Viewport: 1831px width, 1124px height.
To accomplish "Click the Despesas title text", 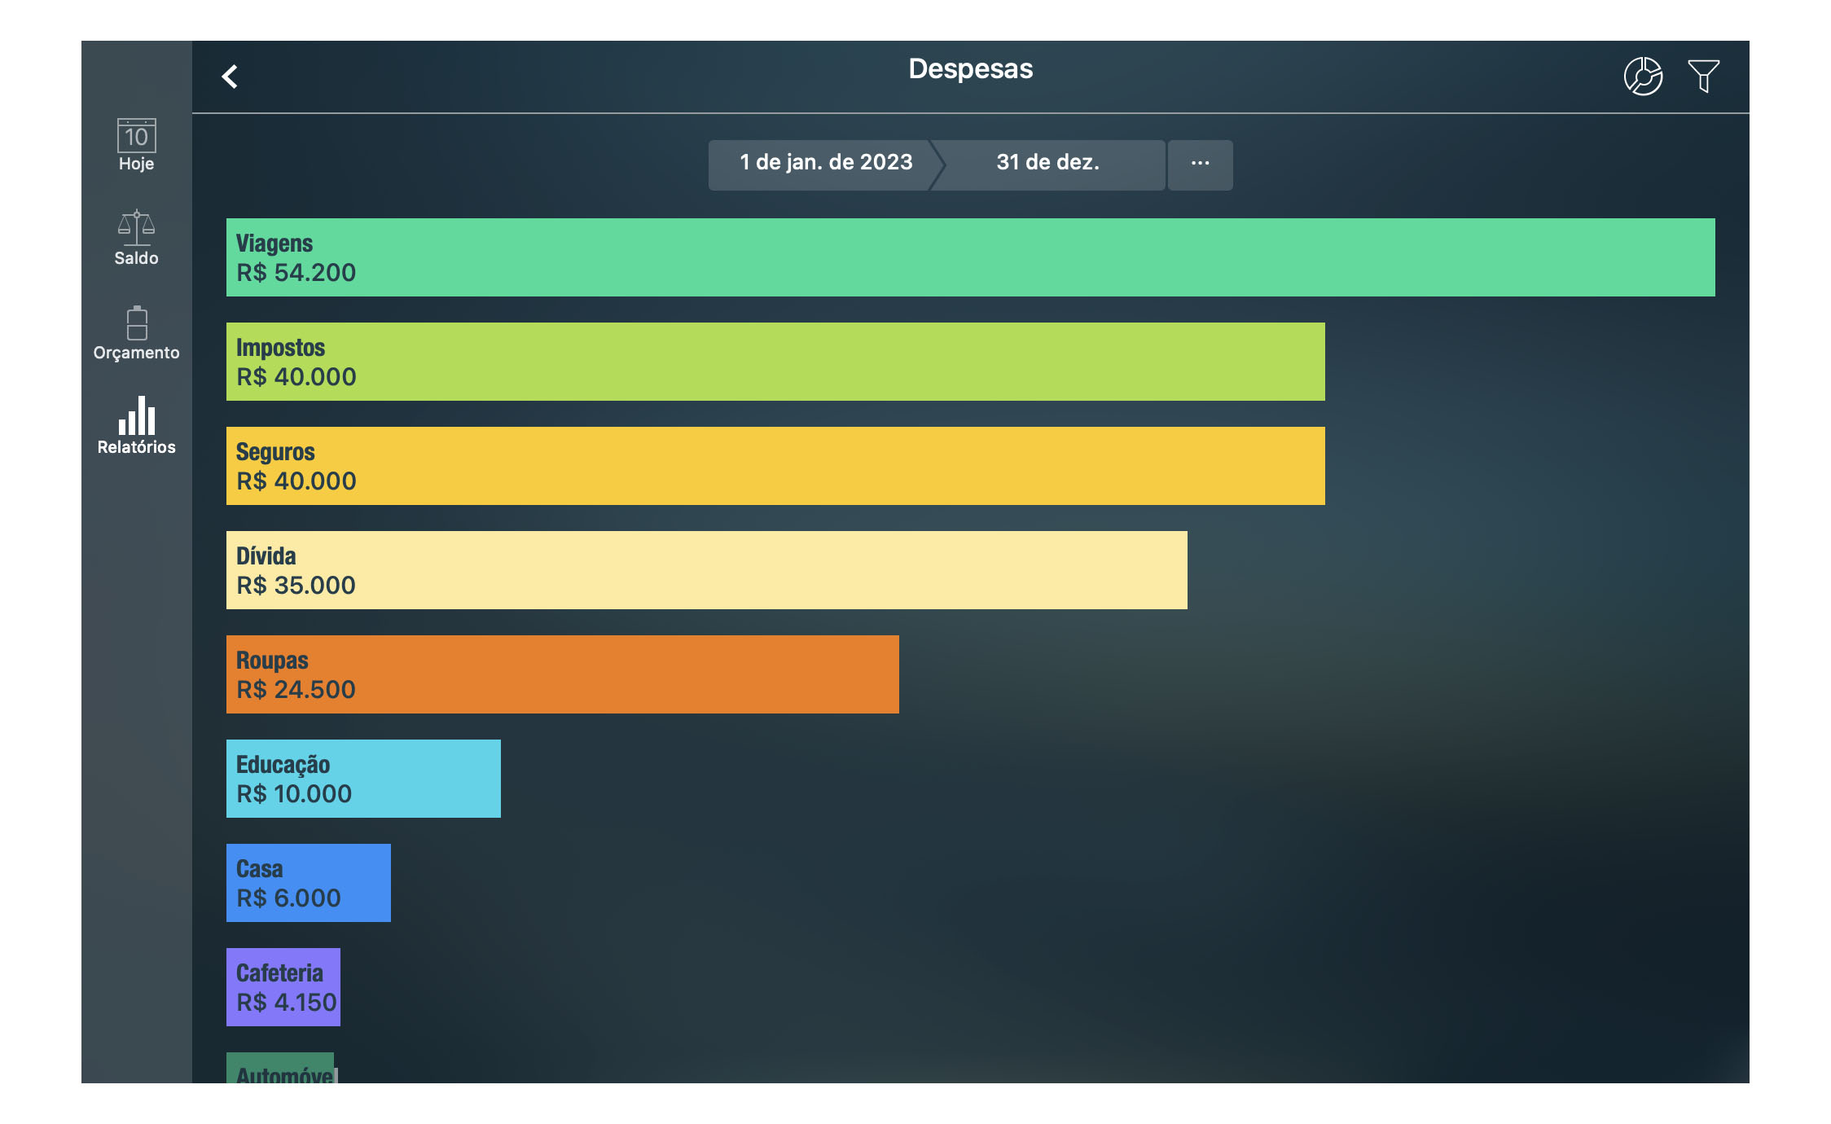I will tap(970, 69).
